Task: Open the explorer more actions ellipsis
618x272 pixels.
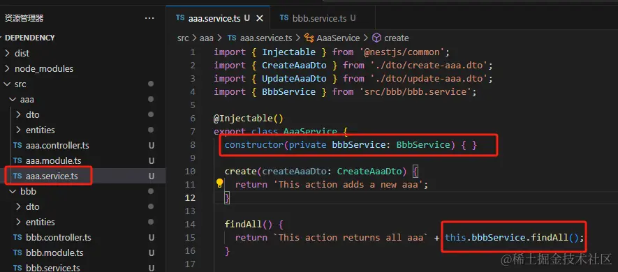Action: click(149, 18)
